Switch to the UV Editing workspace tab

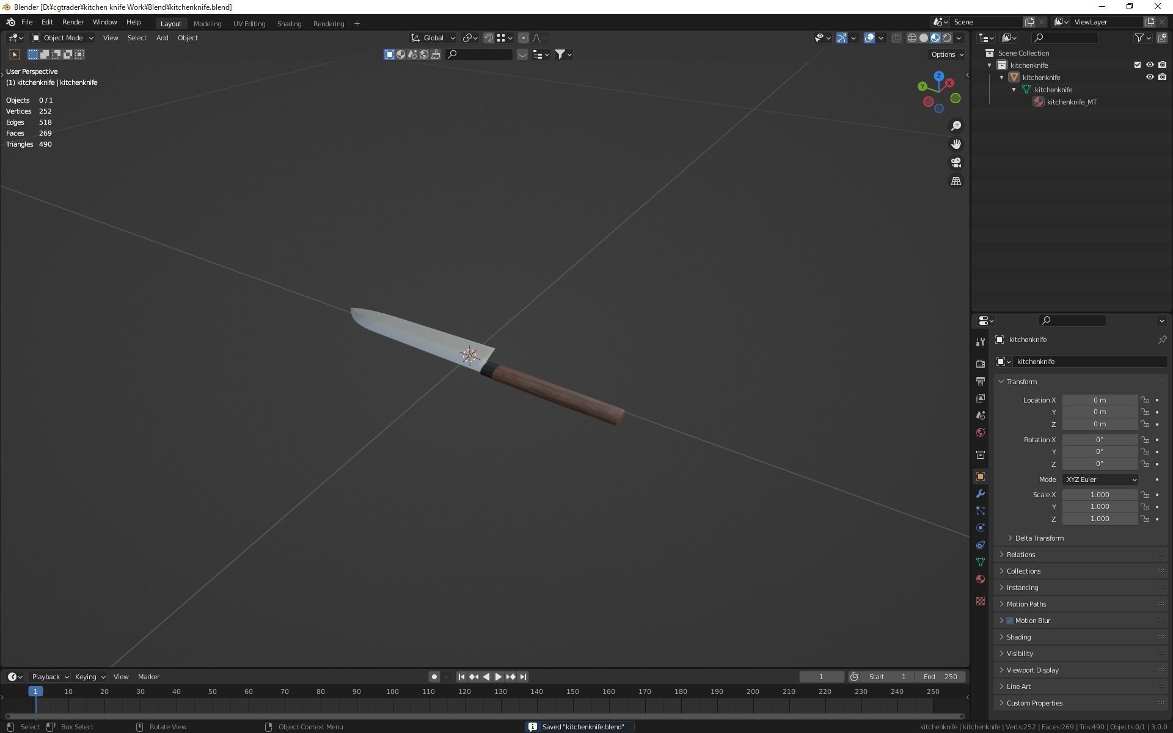(x=249, y=24)
